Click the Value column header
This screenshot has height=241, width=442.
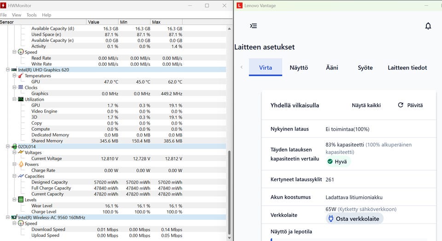pyautogui.click(x=102, y=22)
